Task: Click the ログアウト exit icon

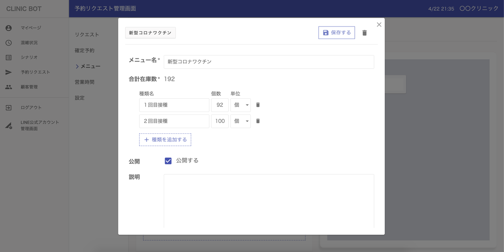Action: click(x=9, y=108)
